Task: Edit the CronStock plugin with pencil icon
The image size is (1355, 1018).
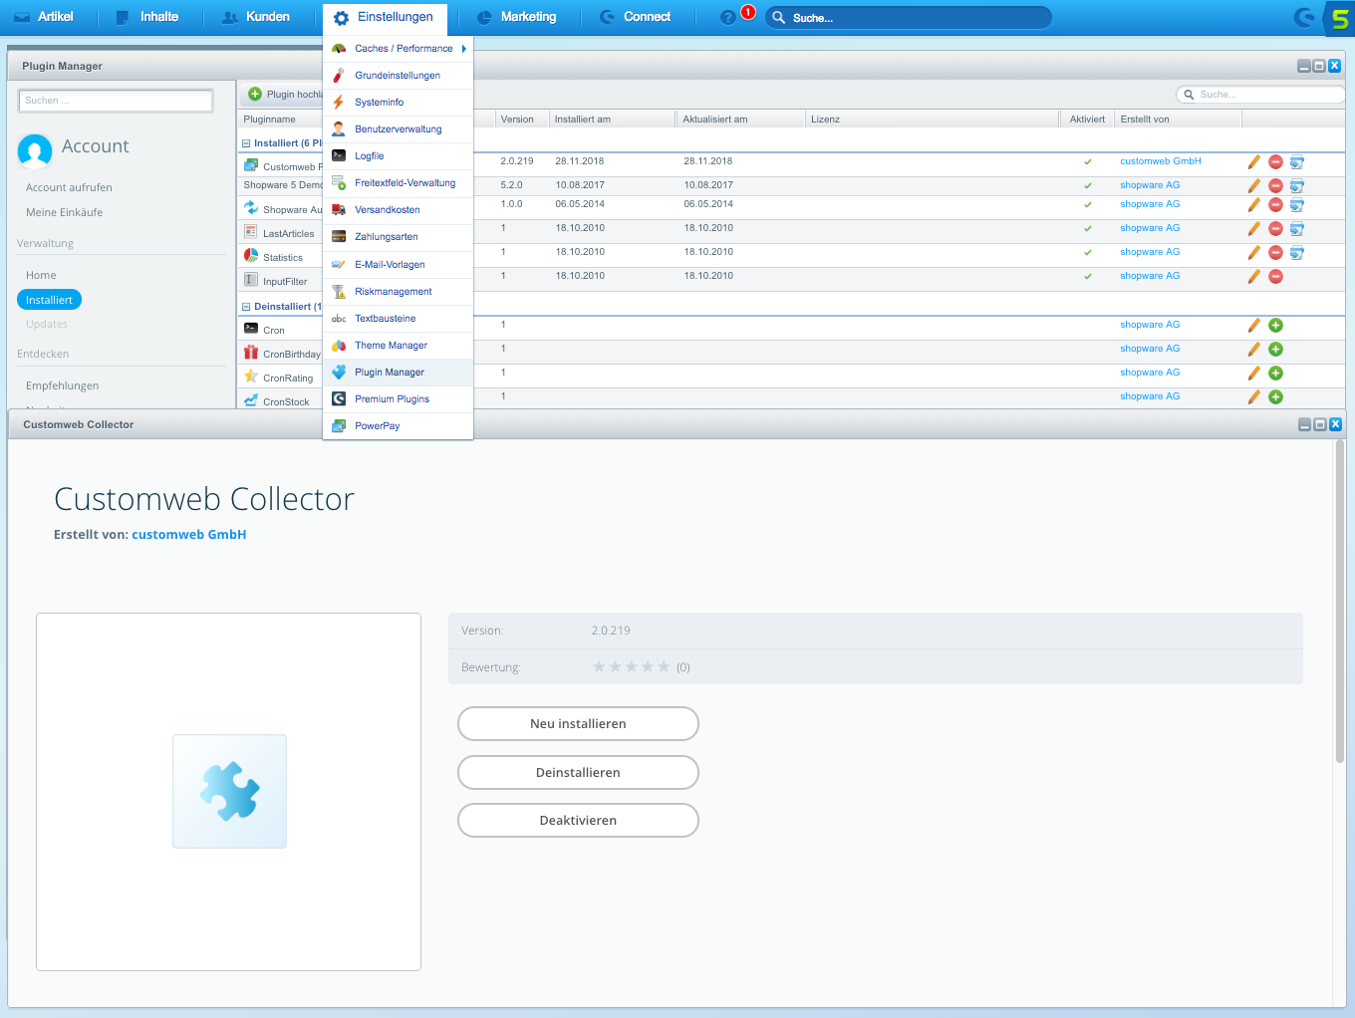Action: pos(1253,396)
